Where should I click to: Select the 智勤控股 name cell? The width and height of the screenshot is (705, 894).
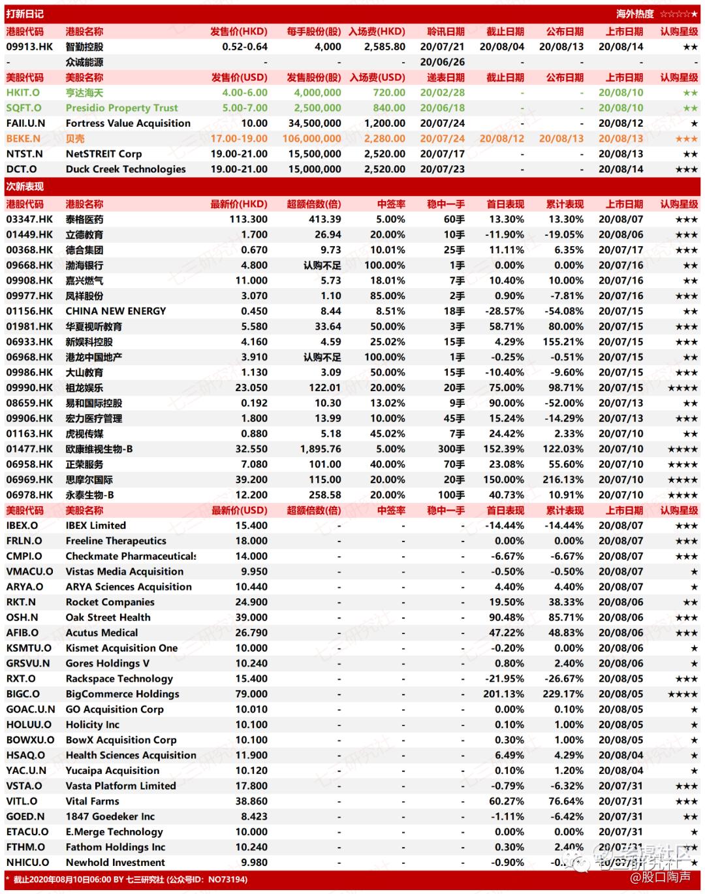pos(84,47)
